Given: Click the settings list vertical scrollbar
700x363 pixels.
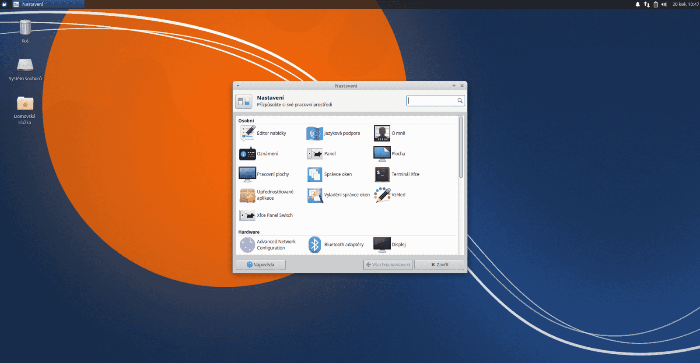Looking at the screenshot, I should click(461, 148).
